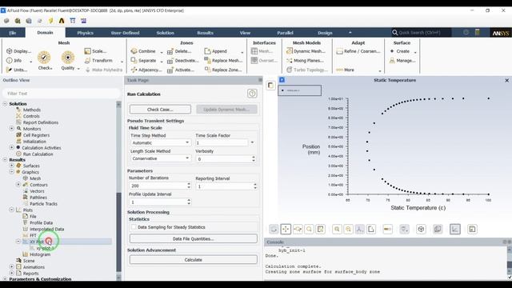Click the Filter Text box in Outline View
The width and height of the screenshot is (512, 288).
[x=62, y=94]
